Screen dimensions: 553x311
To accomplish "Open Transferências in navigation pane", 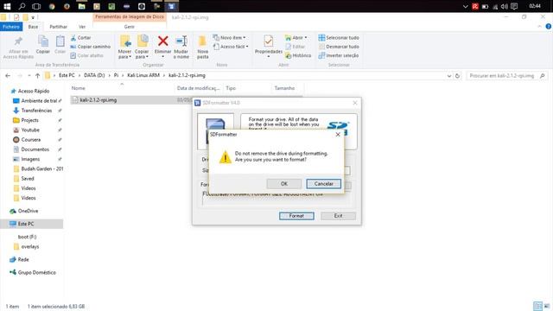I will (36, 111).
